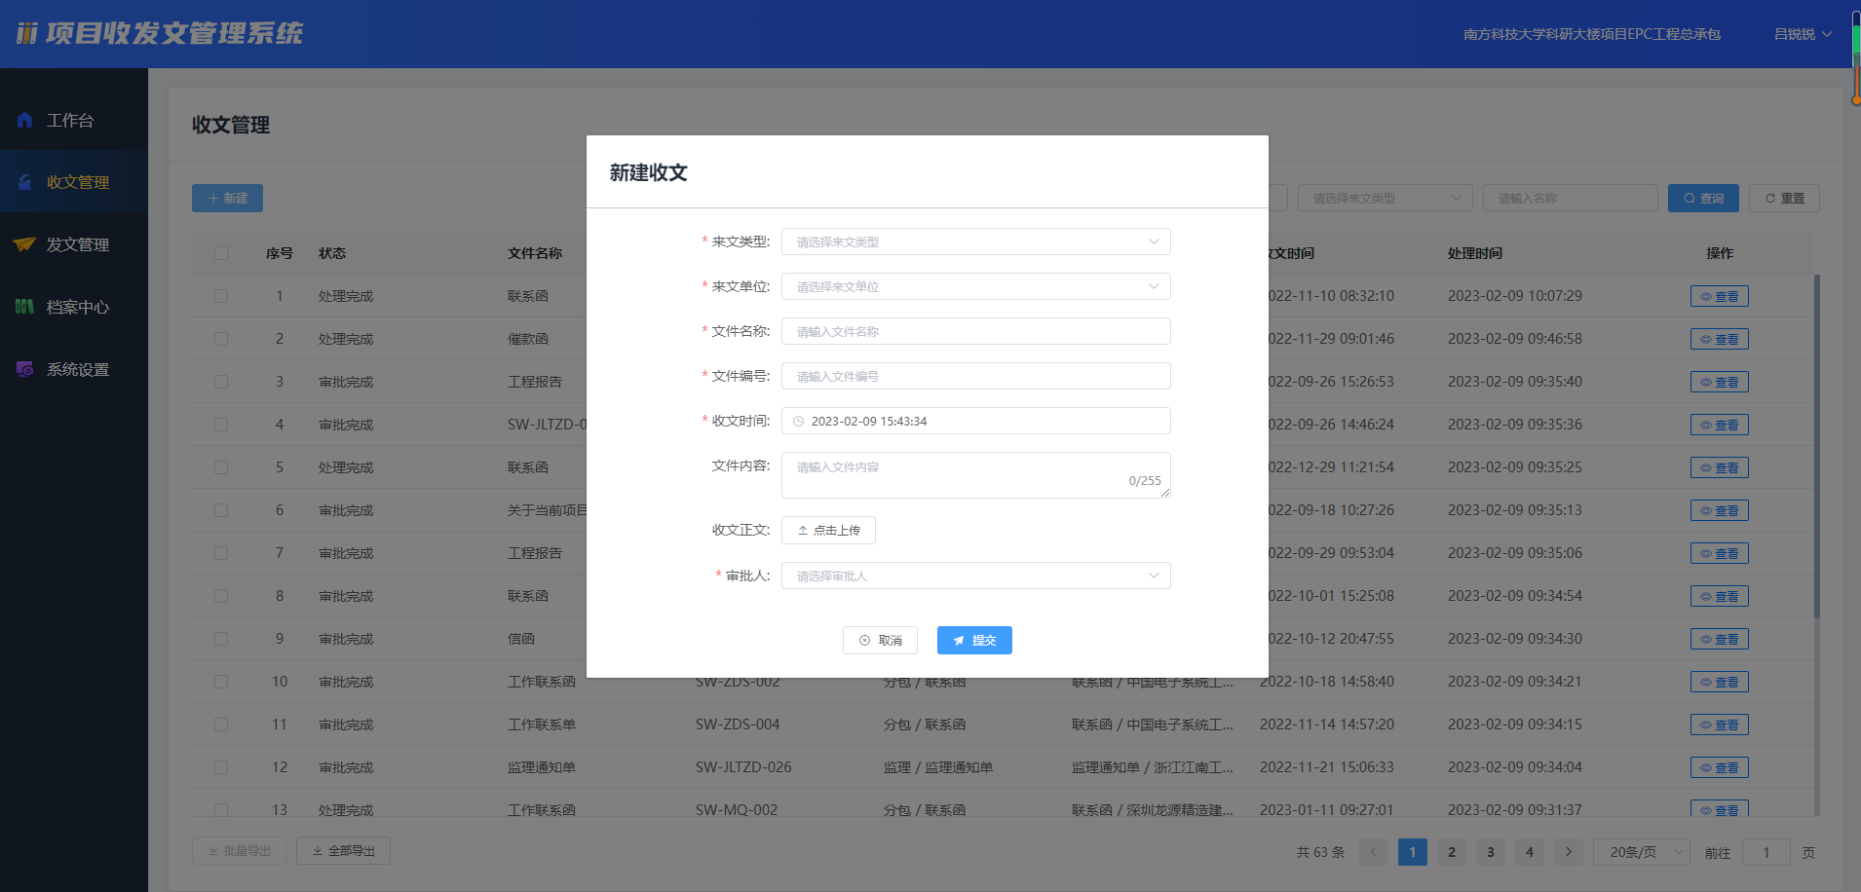
Task: Click the system logo icon in header
Action: tap(26, 34)
